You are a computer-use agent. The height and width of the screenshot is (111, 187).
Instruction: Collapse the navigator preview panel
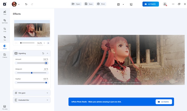coord(48,43)
